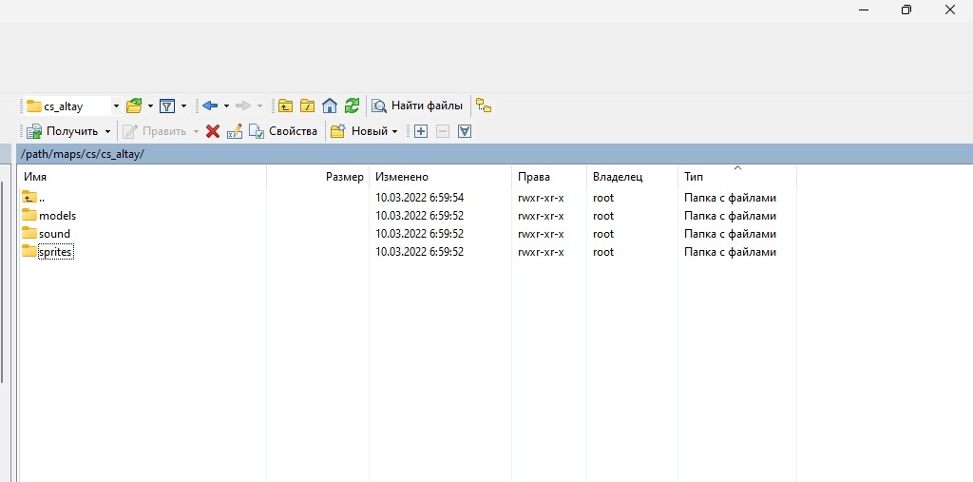Expand the Новый dropdown arrow
Screen dimensions: 973x482
(x=394, y=131)
